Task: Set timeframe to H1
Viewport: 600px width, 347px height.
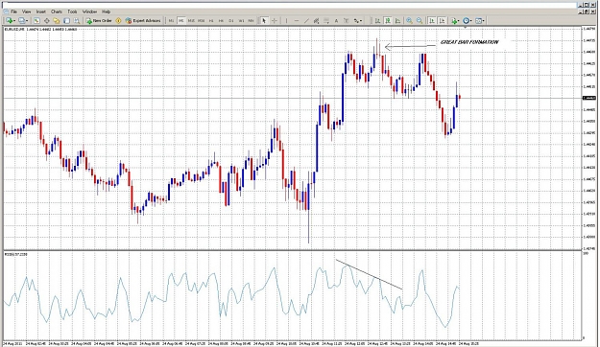Action: click(211, 21)
